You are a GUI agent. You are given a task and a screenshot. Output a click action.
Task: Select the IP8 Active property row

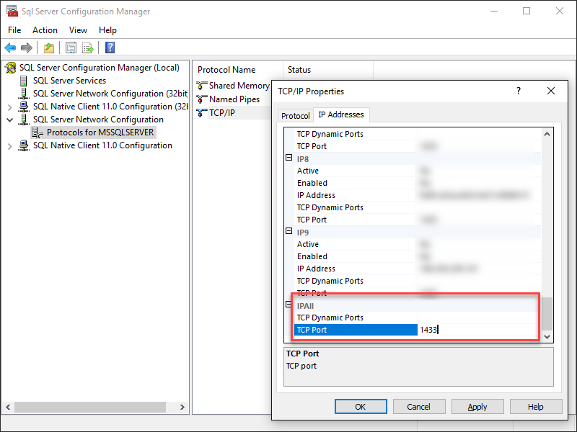pyautogui.click(x=419, y=171)
